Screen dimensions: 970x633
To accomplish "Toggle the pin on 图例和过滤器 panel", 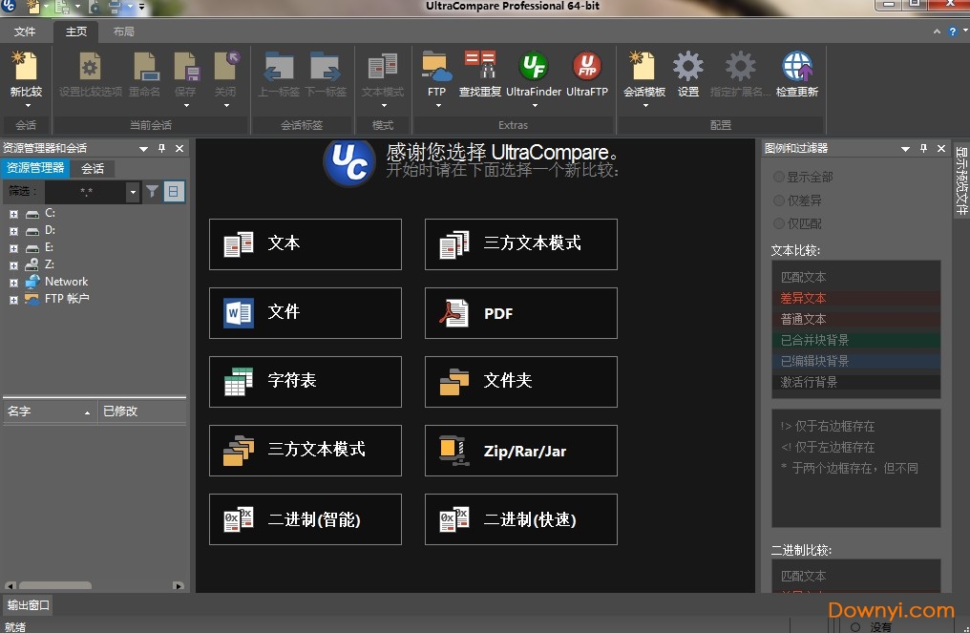I will pyautogui.click(x=923, y=148).
